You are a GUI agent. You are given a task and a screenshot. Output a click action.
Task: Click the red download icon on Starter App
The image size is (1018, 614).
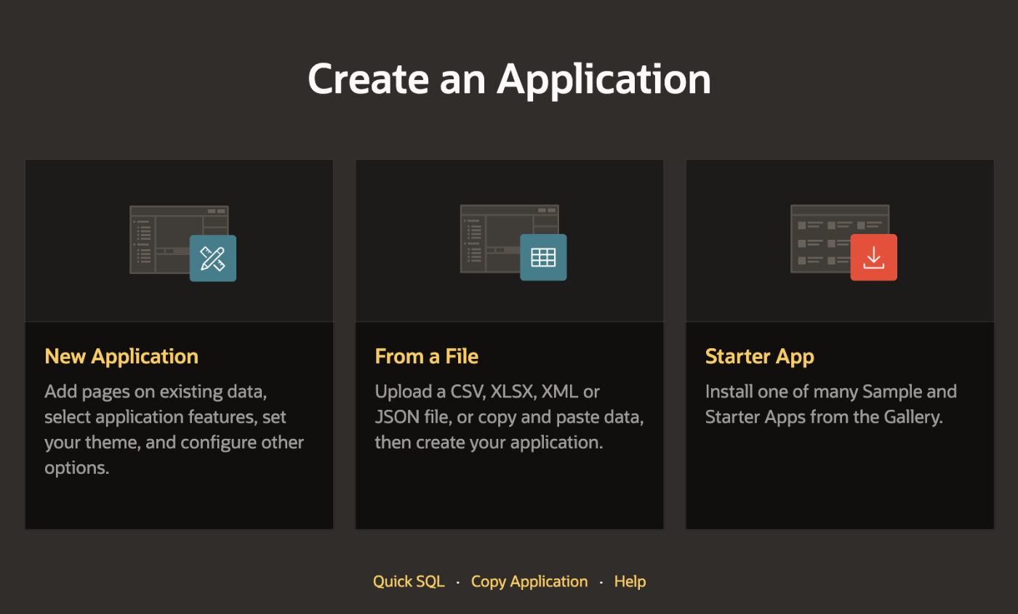point(873,256)
